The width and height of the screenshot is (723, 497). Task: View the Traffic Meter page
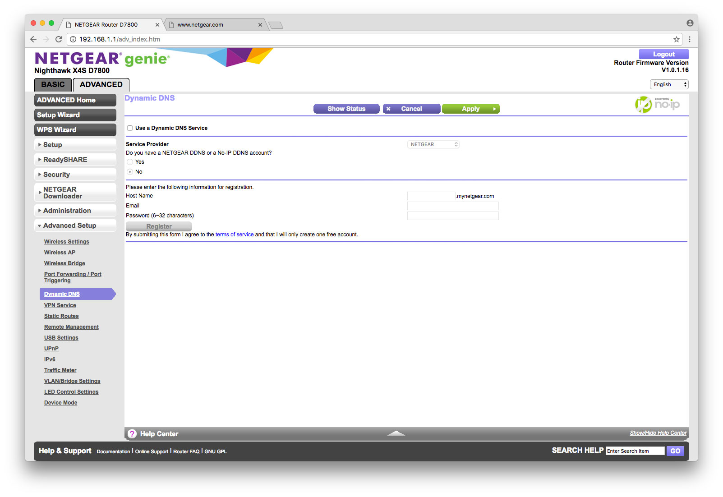[x=60, y=370]
